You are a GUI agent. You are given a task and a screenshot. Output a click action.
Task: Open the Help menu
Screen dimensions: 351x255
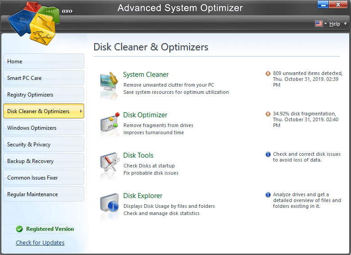tap(334, 24)
